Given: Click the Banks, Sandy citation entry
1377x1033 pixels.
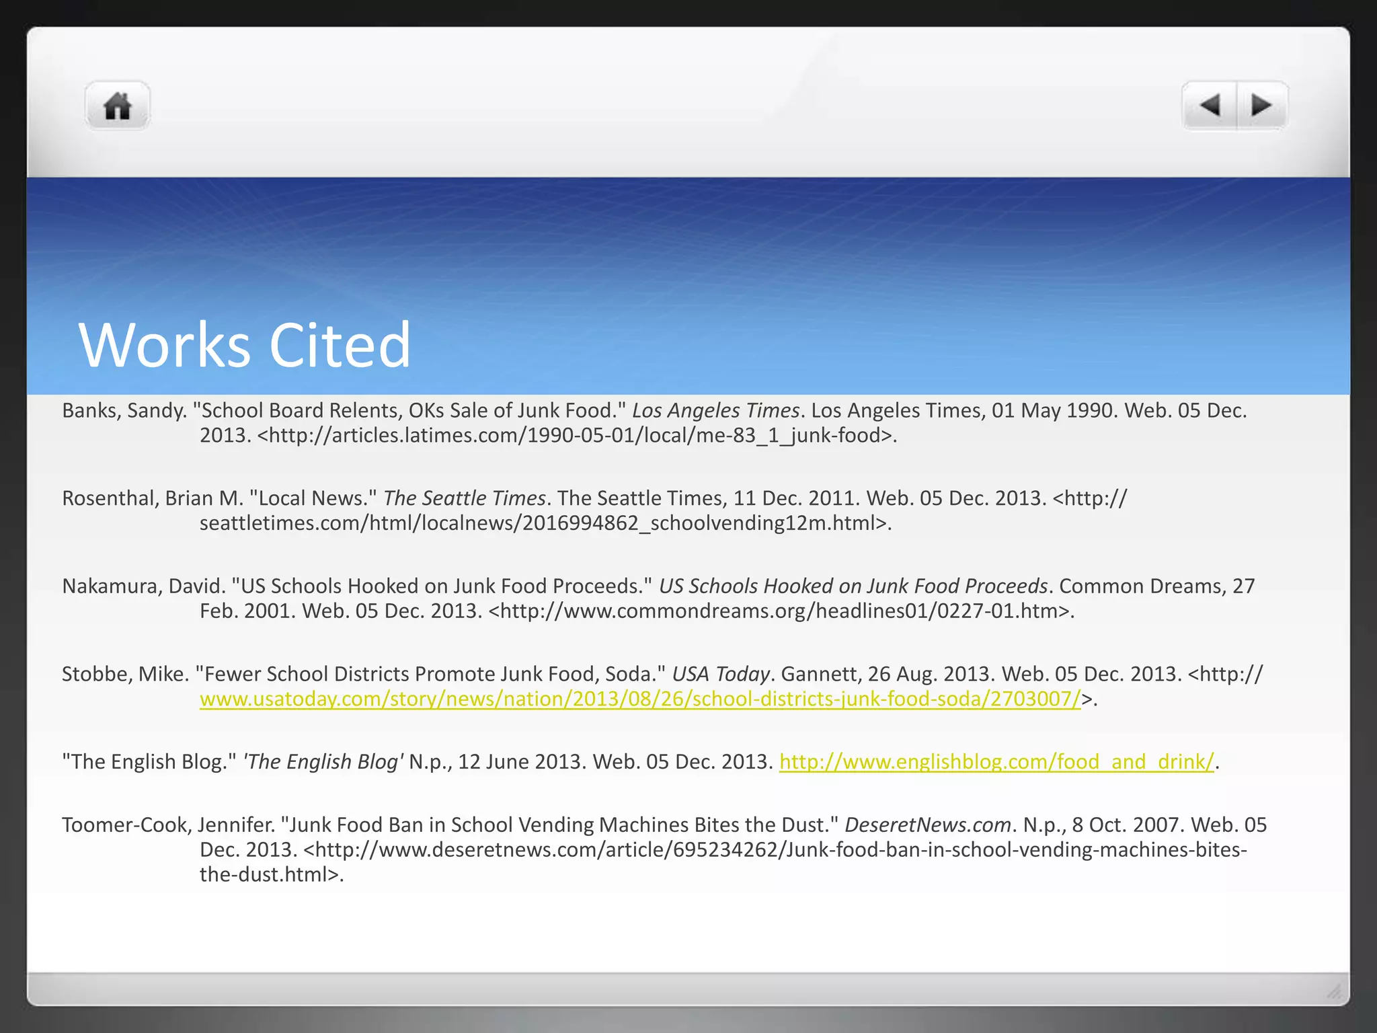Looking at the screenshot, I should [x=655, y=422].
